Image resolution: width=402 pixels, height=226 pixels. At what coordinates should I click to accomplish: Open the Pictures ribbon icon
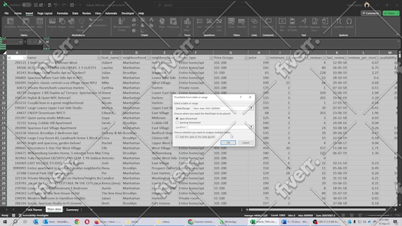[52, 23]
